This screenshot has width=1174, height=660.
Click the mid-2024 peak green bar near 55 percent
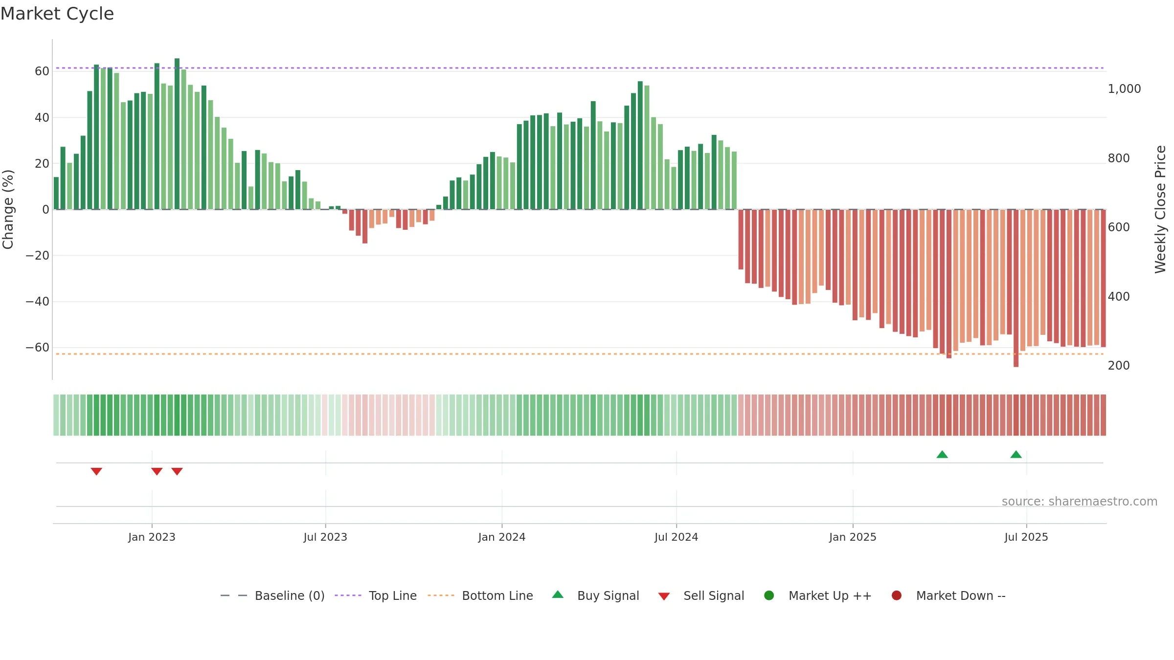(640, 145)
